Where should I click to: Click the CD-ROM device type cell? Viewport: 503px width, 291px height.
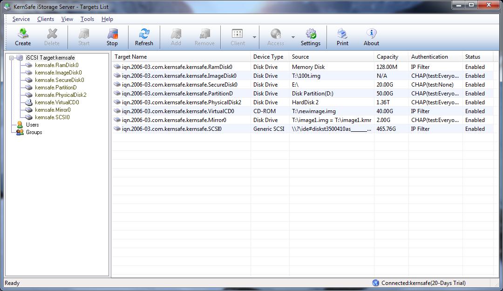coord(265,111)
